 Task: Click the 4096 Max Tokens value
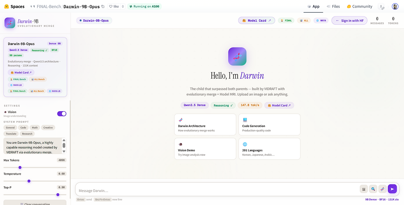point(62,160)
